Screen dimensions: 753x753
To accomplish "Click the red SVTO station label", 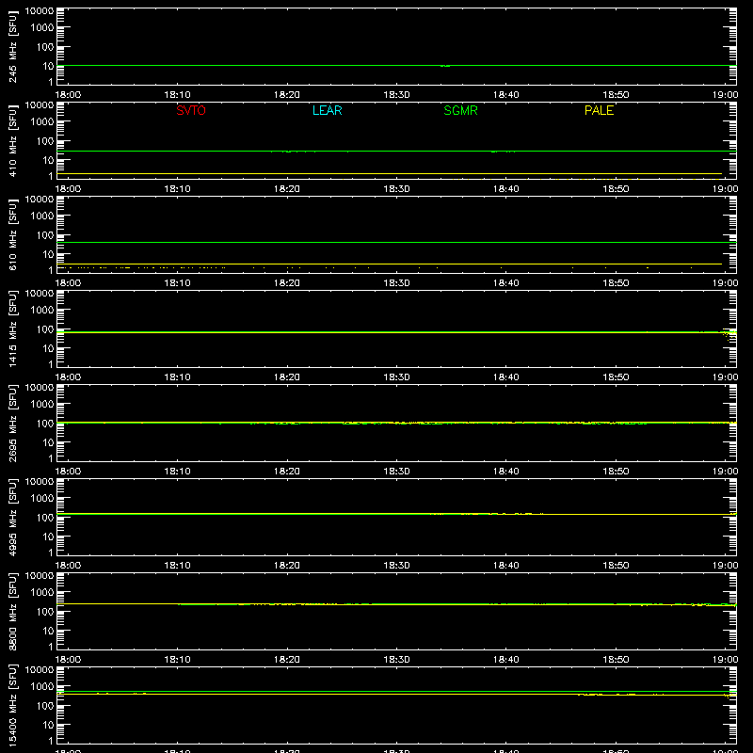I will coord(191,110).
